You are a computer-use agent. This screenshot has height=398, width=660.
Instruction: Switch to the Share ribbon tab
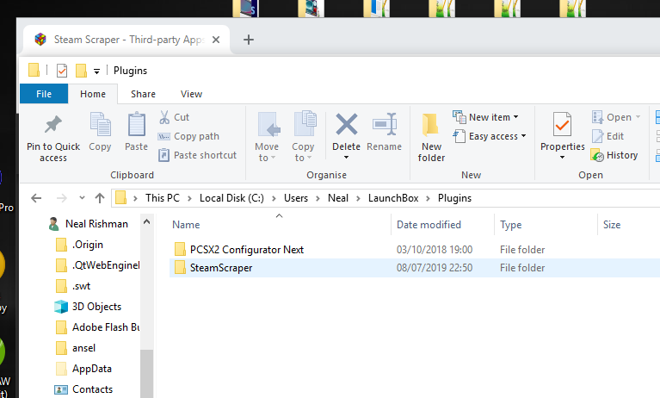point(143,94)
